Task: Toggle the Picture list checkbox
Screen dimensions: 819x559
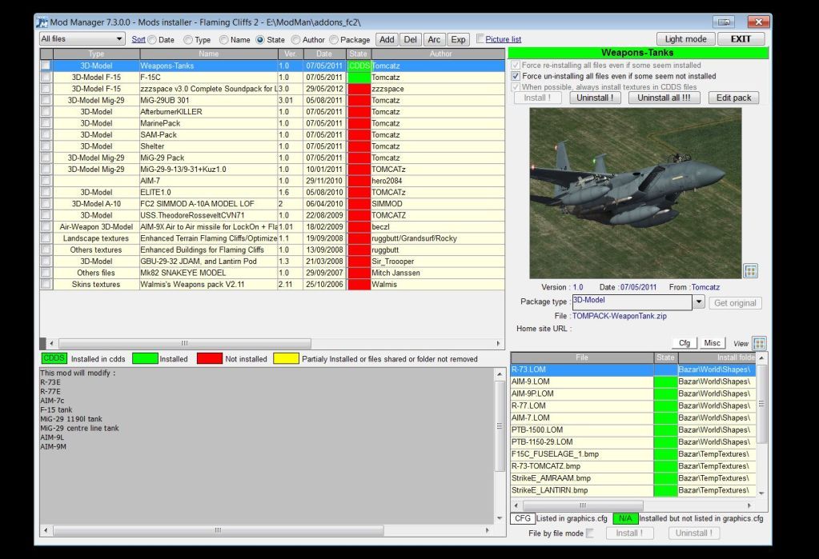Action: (480, 38)
